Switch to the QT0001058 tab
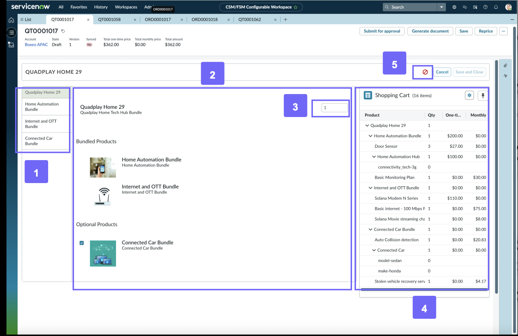This screenshot has height=336, width=518. click(110, 20)
